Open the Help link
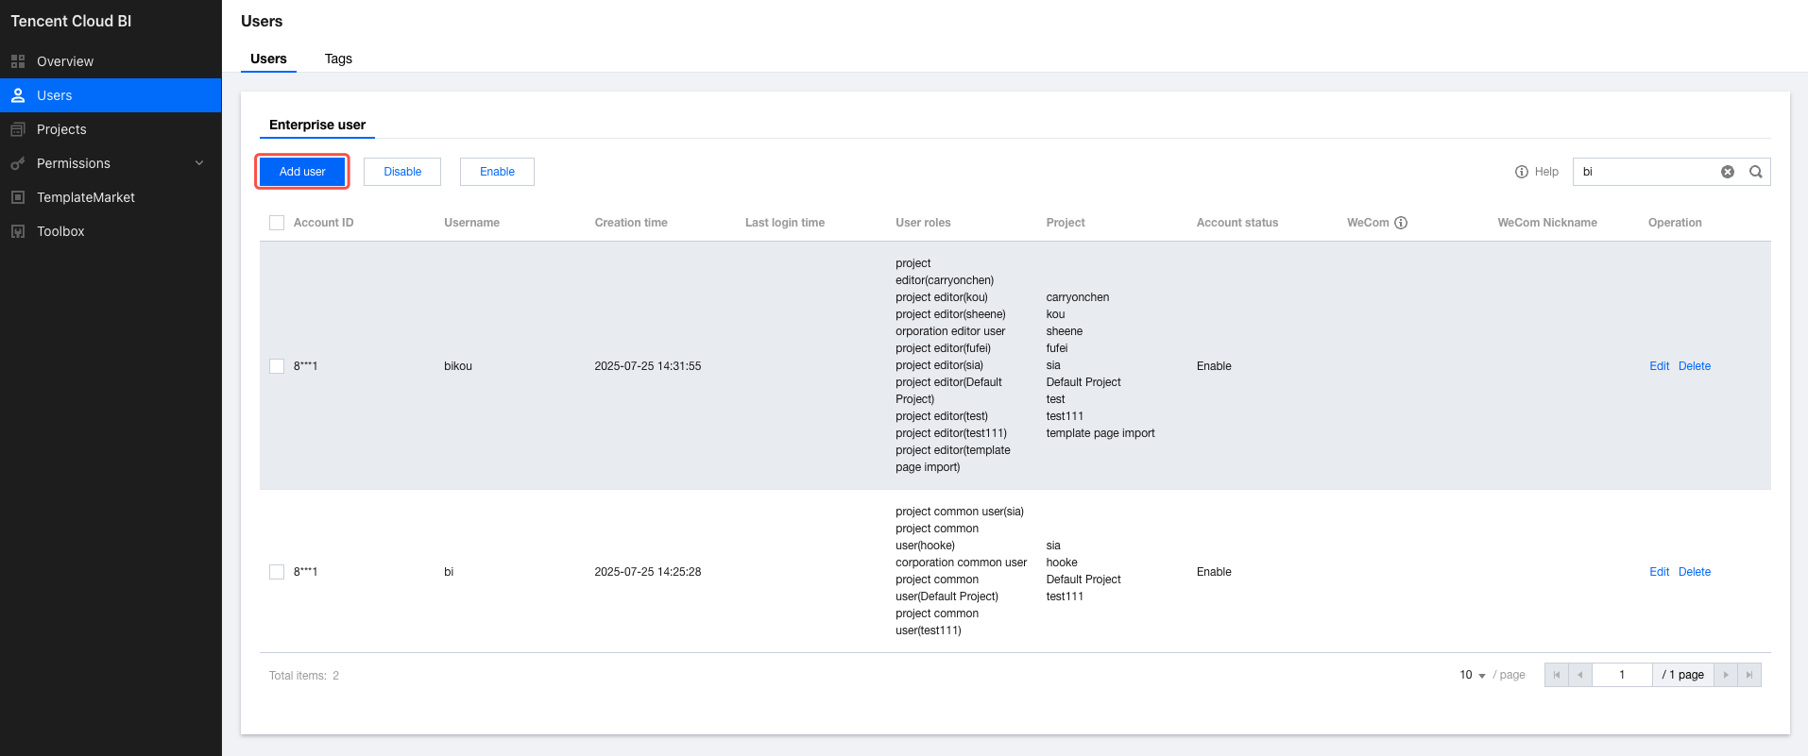Screen dimensions: 1808x756 (1537, 172)
